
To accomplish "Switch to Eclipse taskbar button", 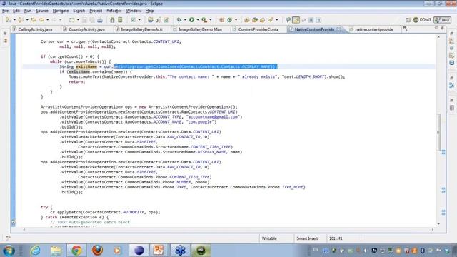I will tap(139, 251).
